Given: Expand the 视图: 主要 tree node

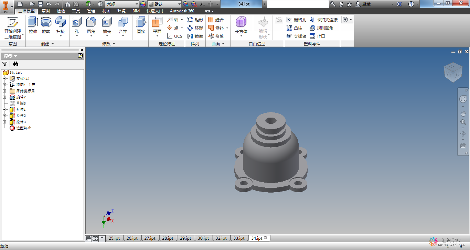Looking at the screenshot, I should (4, 85).
